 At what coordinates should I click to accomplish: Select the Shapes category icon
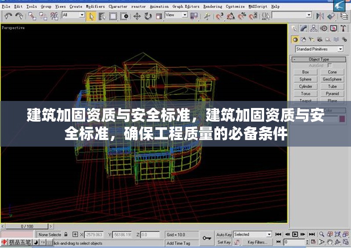click(x=304, y=40)
